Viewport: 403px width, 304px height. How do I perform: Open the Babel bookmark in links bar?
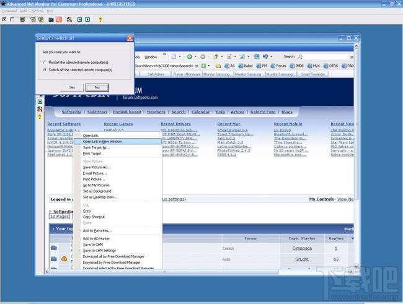(x=246, y=66)
